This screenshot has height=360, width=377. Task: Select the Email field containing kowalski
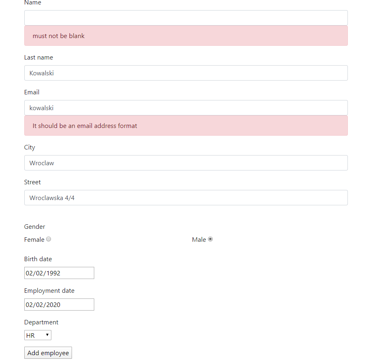point(186,108)
